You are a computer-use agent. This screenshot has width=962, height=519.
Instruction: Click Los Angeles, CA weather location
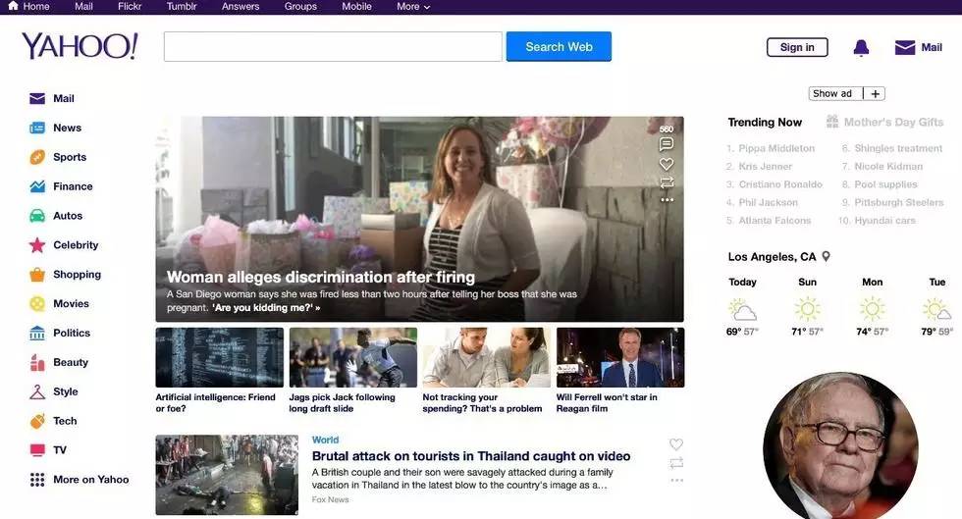pos(772,257)
